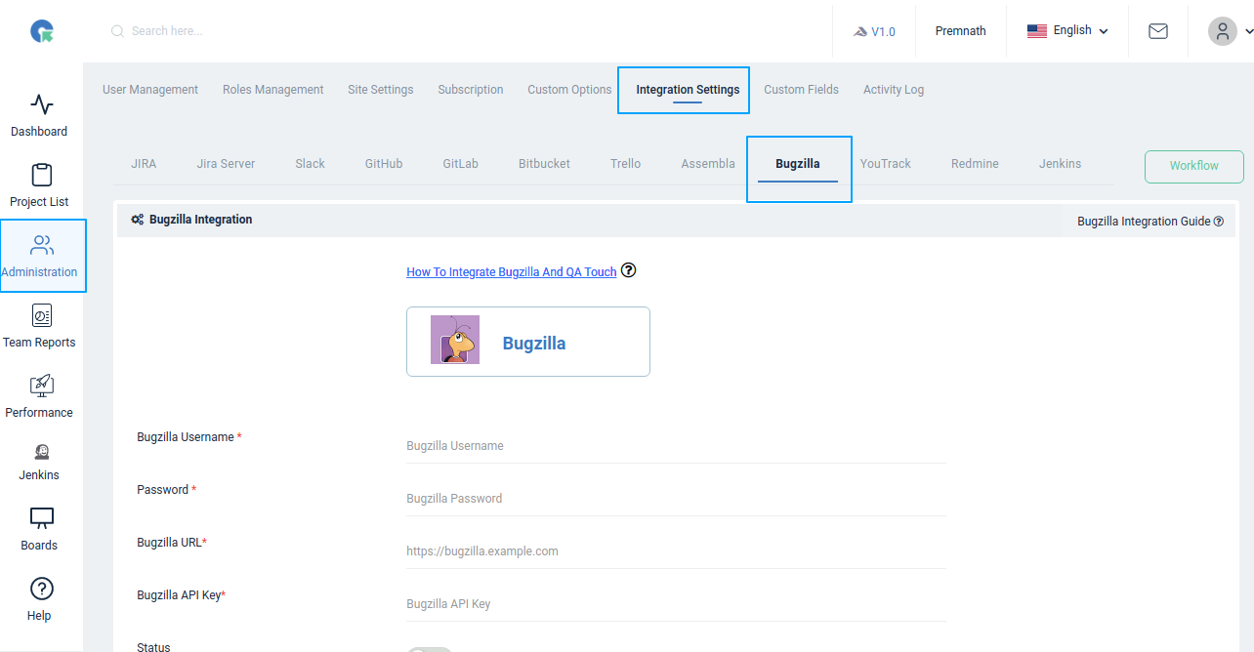The width and height of the screenshot is (1254, 652).
Task: Click the help icon beside Bugzilla Integration Guide
Action: [x=1218, y=221]
